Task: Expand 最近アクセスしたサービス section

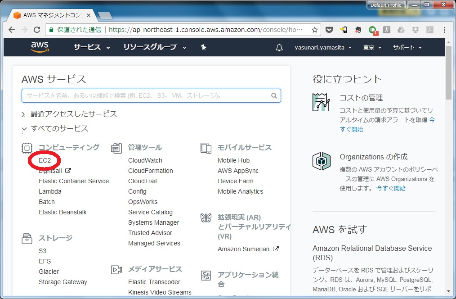Action: click(69, 114)
